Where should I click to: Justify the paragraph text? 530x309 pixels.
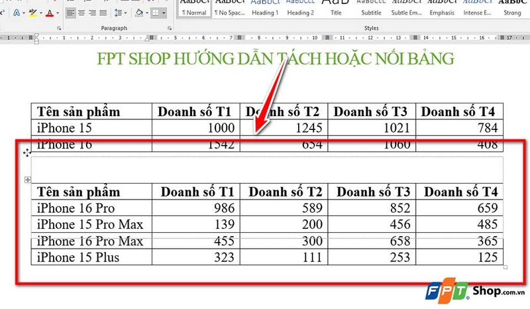[x=103, y=13]
